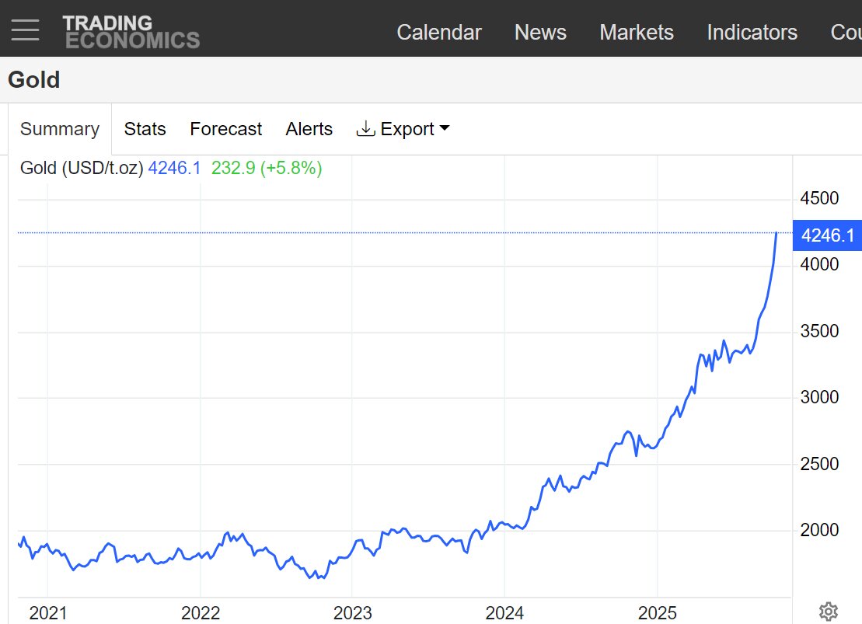Viewport: 862px width, 624px height.
Task: Open the Indicators menu
Action: tap(752, 33)
